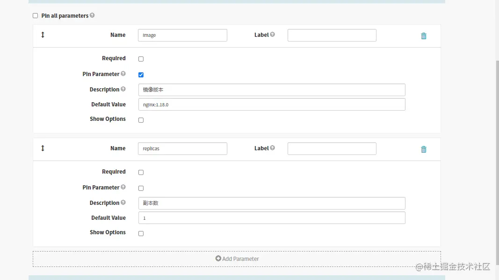This screenshot has height=280, width=499.
Task: Click the reorder arrow handle for image parameter
Action: click(43, 35)
